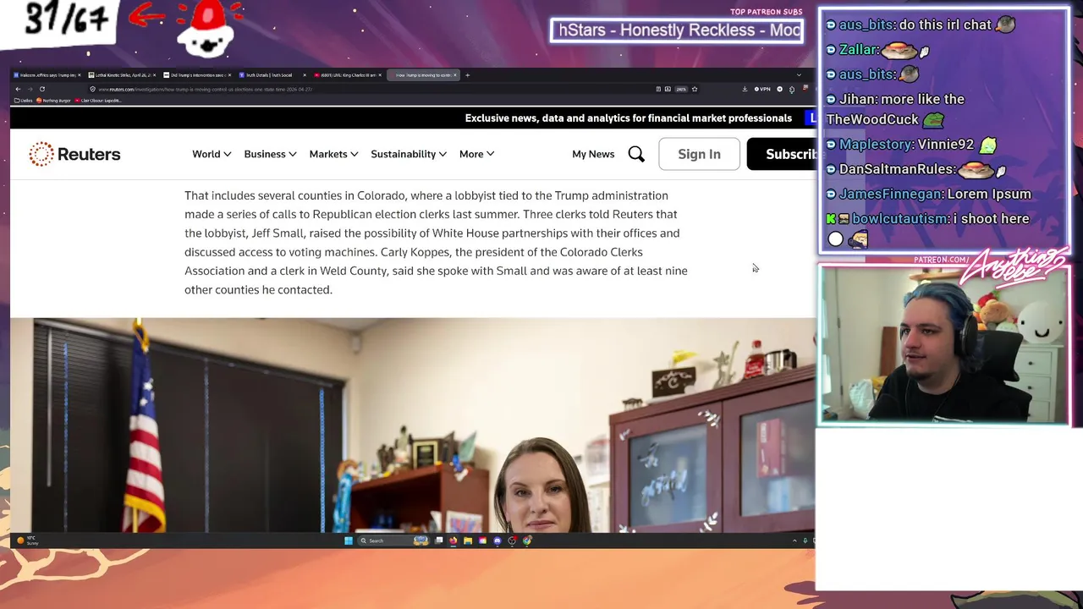
Task: Expand the Sustainability menu dropdown
Action: pos(409,154)
